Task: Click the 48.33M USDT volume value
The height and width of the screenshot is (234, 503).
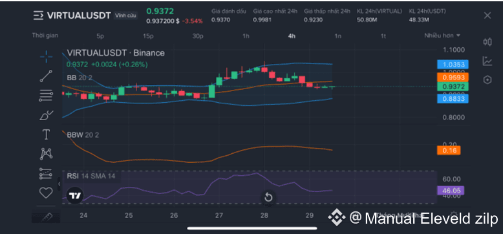Action: [419, 20]
